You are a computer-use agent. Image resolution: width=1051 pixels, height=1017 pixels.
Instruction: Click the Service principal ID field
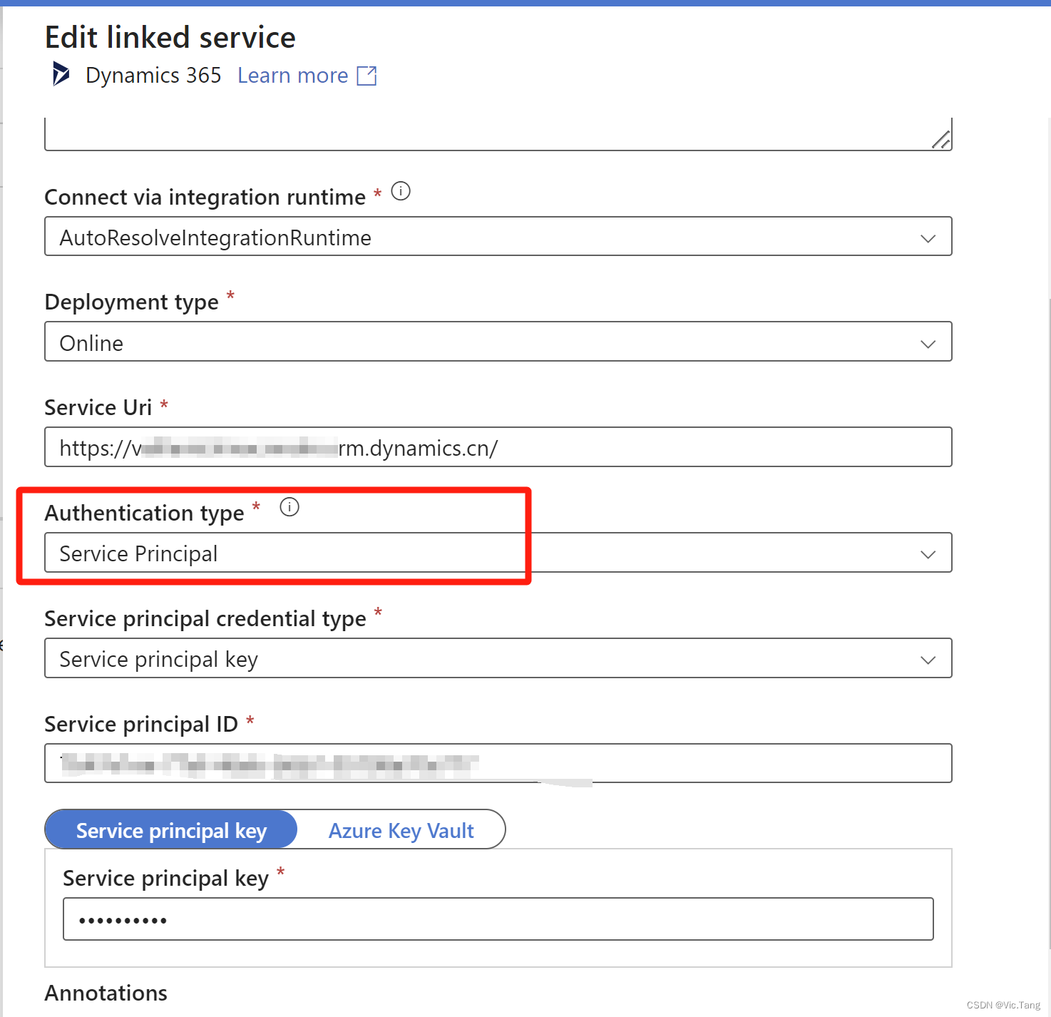coord(499,763)
